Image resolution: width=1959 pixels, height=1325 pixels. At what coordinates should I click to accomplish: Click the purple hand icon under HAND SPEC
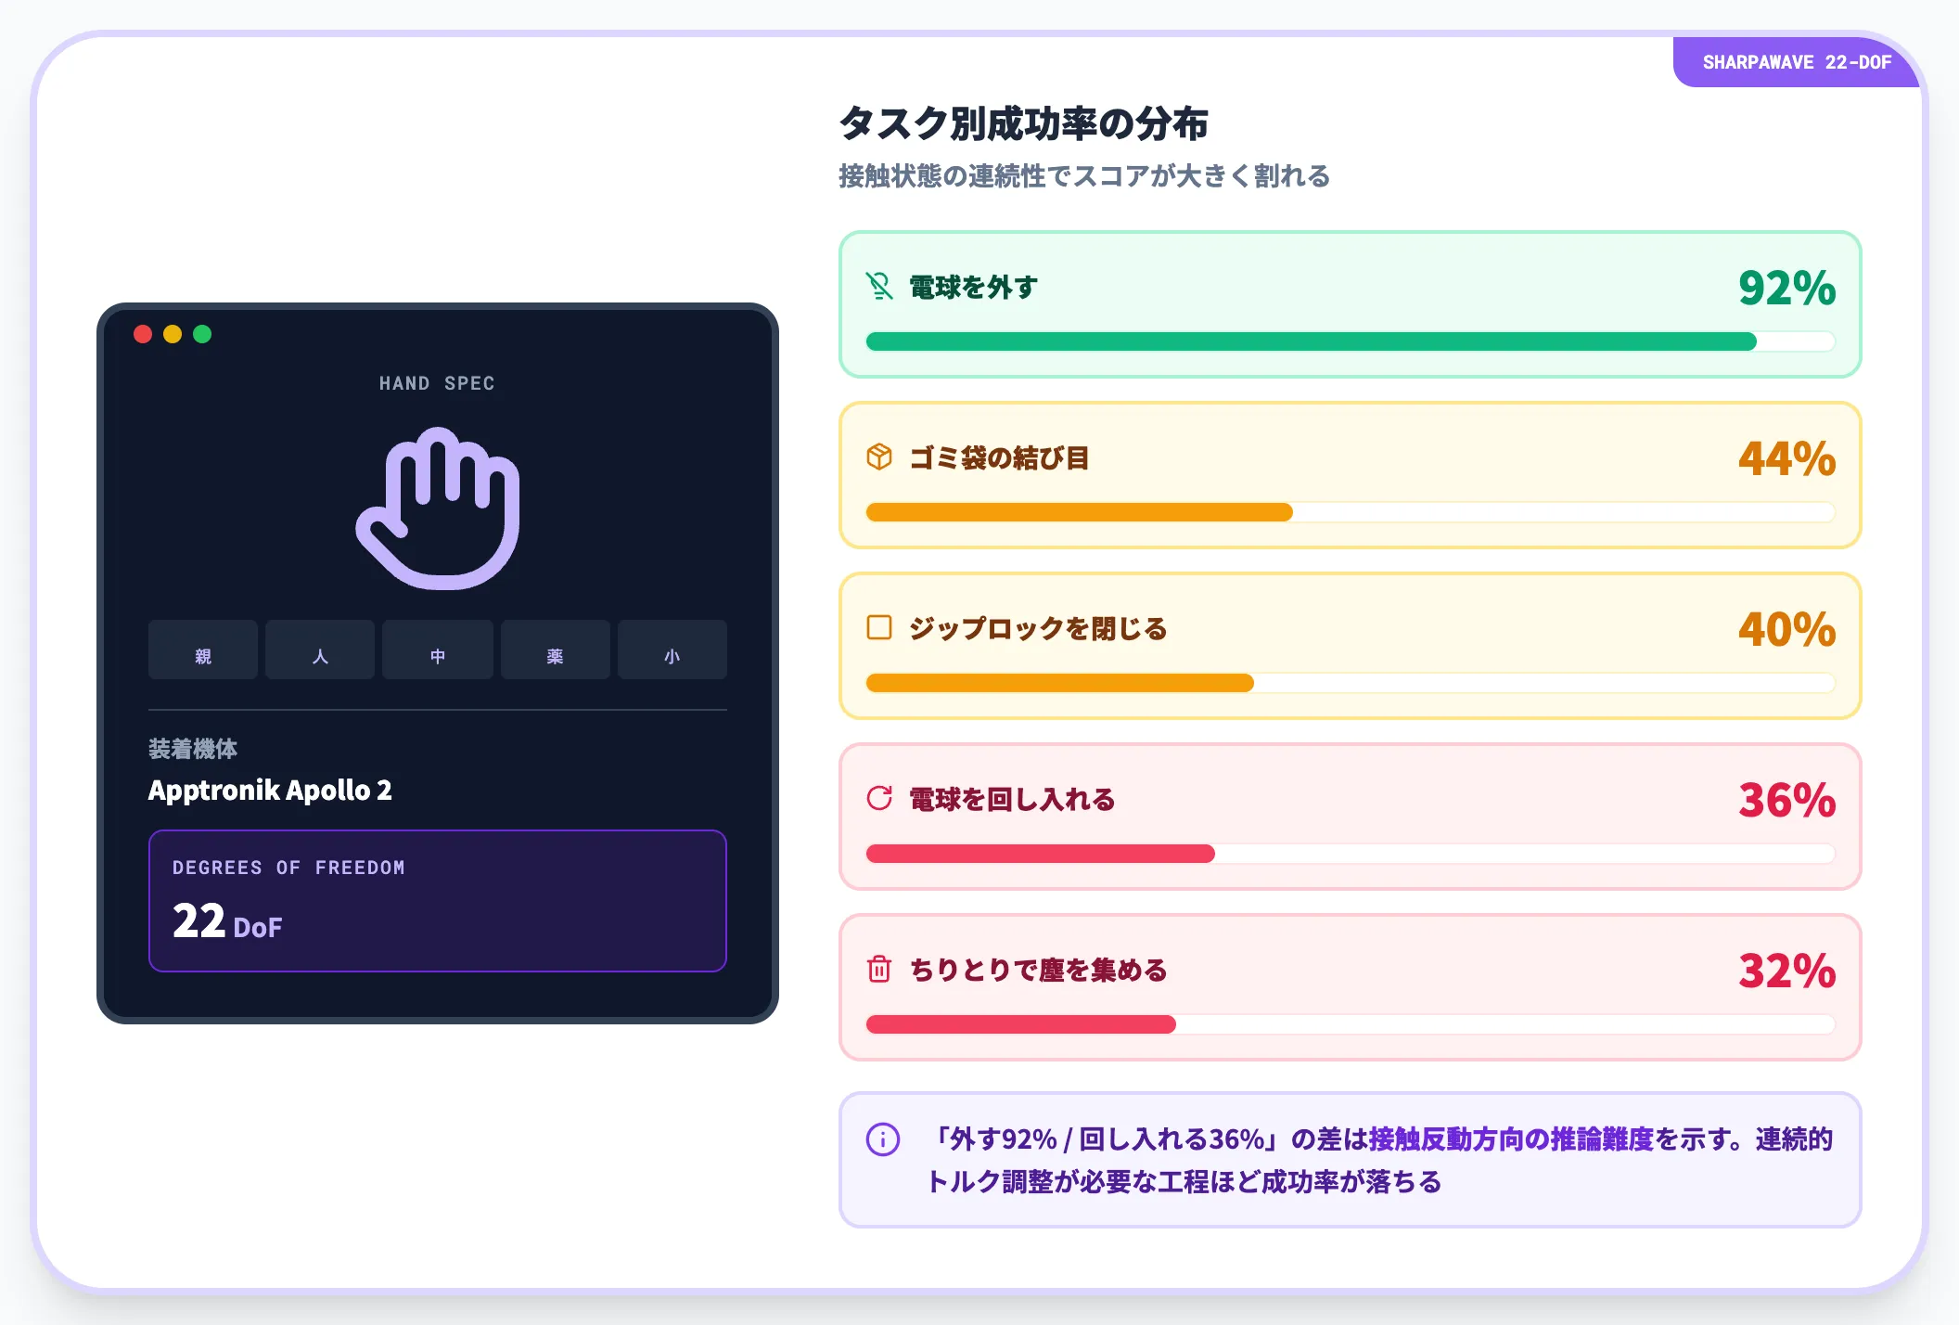(438, 508)
